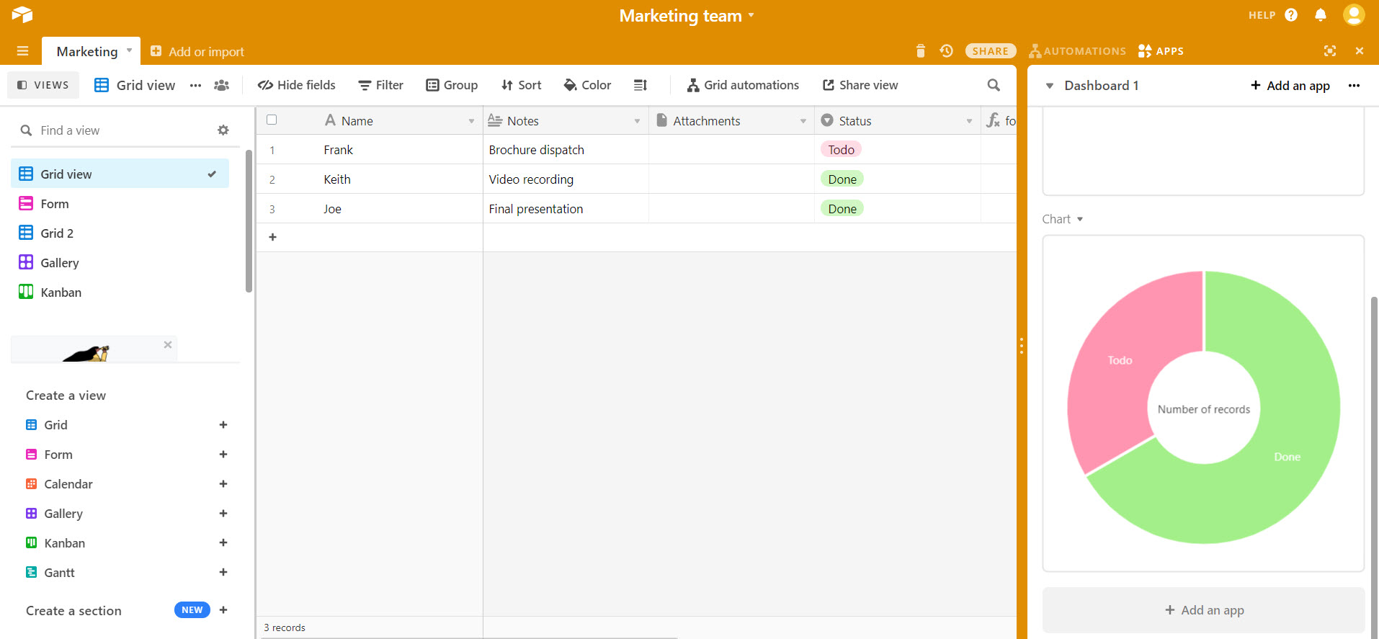This screenshot has height=639, width=1379.
Task: Open the Help question mark icon
Action: coord(1290,15)
